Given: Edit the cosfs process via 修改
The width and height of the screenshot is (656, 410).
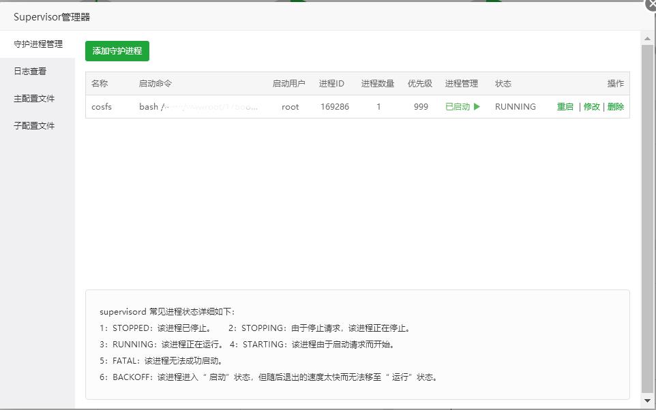Looking at the screenshot, I should tap(592, 106).
